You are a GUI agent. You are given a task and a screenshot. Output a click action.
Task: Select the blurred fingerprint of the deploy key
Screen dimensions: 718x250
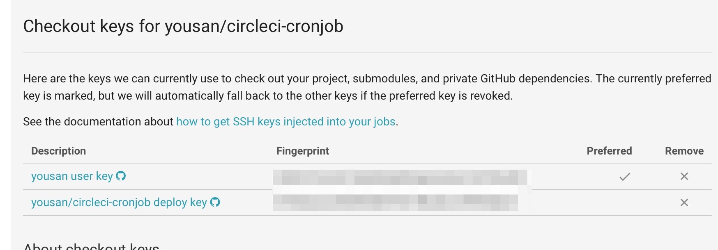395,203
